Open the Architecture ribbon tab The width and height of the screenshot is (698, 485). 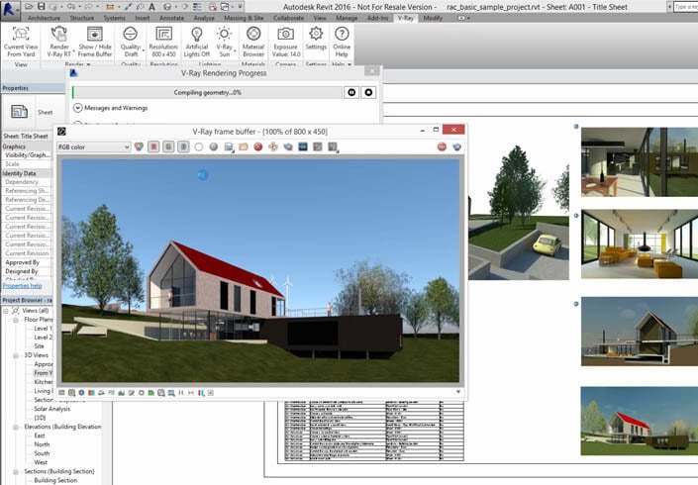coord(44,18)
